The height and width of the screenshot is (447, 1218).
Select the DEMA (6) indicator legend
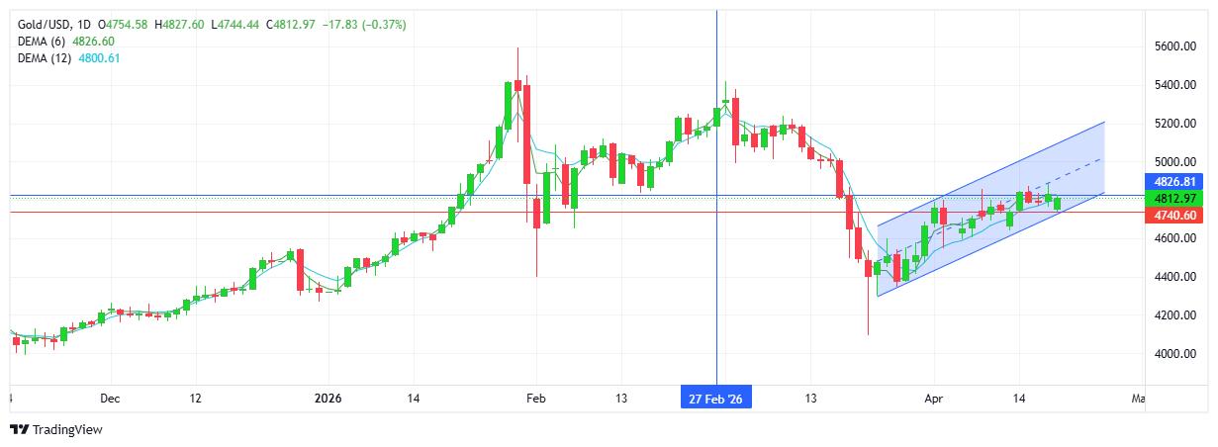[47, 42]
